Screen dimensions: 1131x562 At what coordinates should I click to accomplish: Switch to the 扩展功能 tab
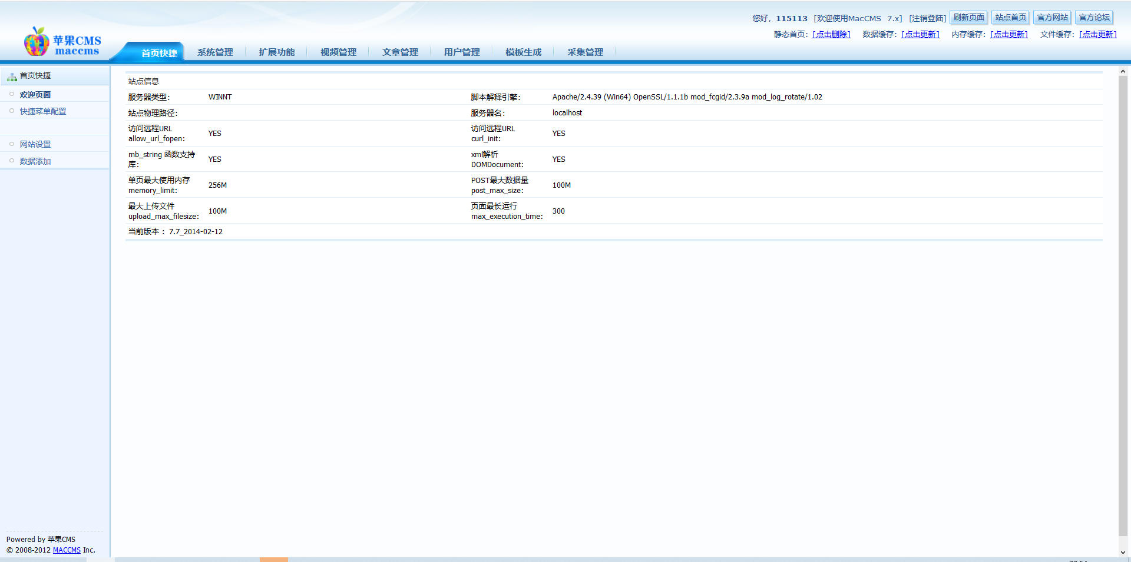point(277,52)
